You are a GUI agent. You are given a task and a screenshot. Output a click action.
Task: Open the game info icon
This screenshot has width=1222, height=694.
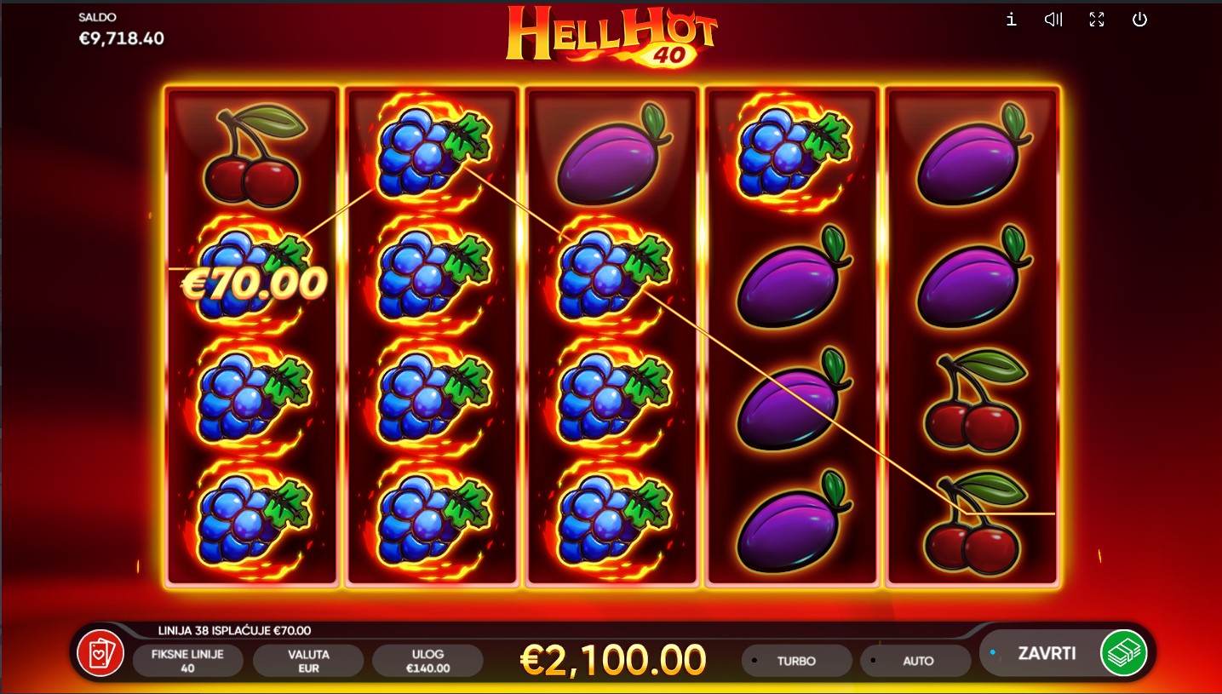(1011, 19)
